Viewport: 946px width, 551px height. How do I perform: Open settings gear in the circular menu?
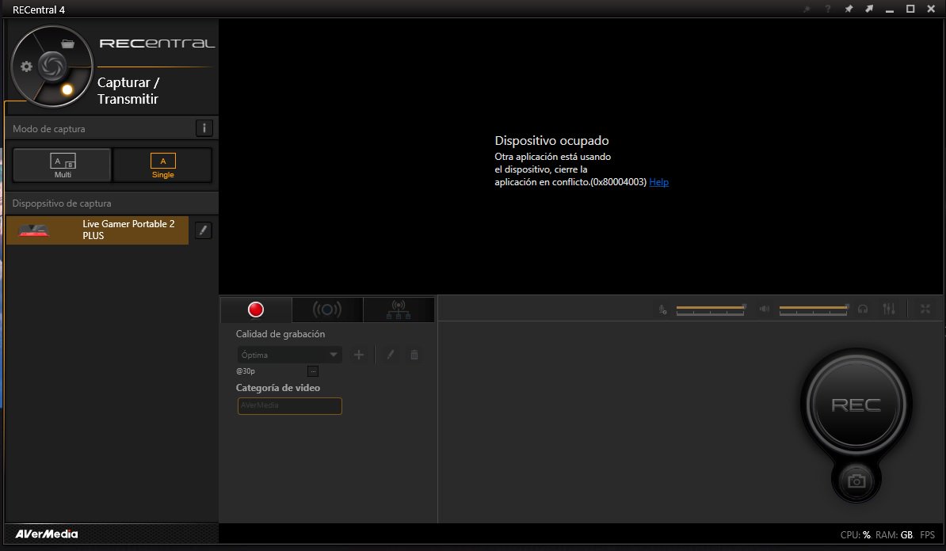click(27, 66)
